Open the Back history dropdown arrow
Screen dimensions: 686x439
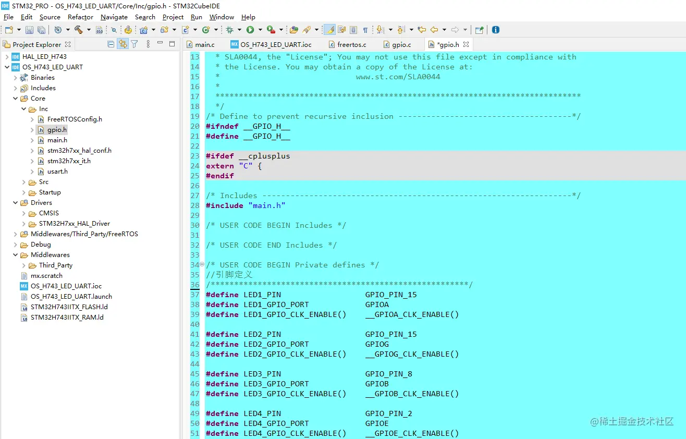tap(444, 30)
